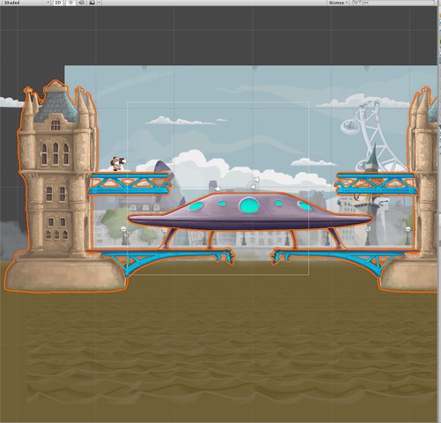Screen dimensions: 441x423
Task: Click the scene search field
Action: pos(394,3)
